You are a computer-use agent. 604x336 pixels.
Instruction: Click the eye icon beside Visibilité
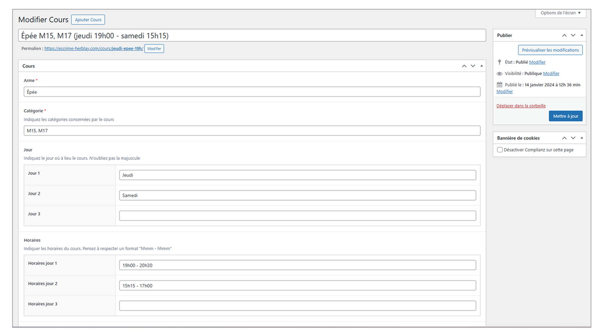499,74
